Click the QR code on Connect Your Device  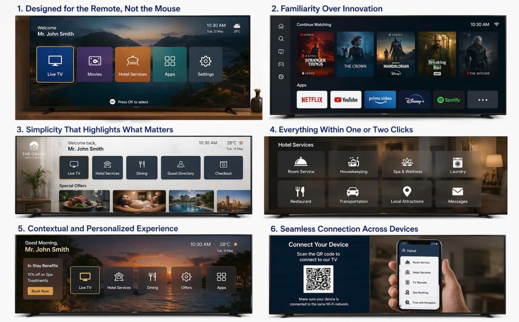coord(318,279)
